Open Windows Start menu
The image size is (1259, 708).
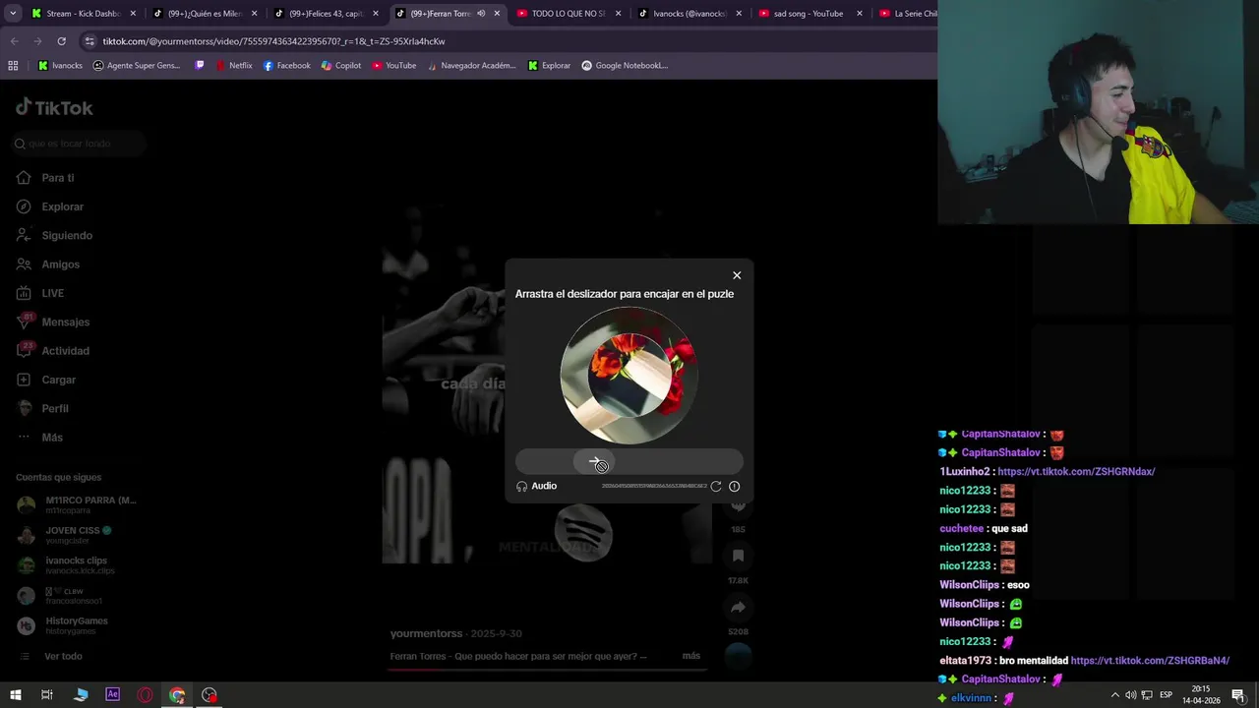(x=14, y=695)
